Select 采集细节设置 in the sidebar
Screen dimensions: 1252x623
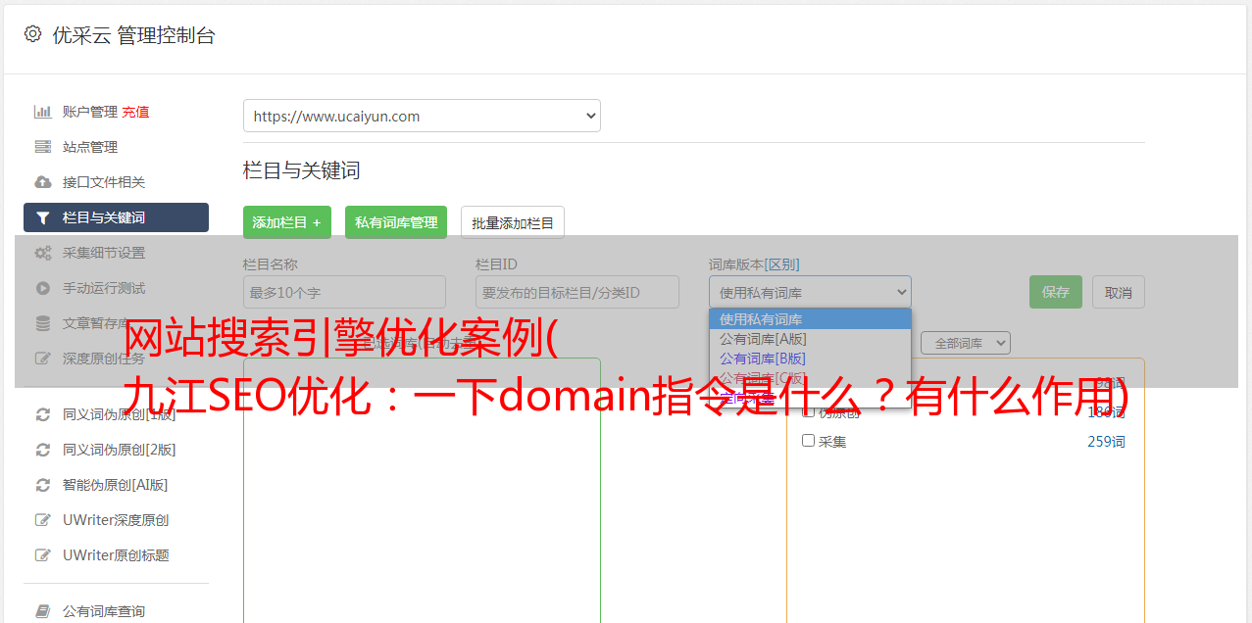click(x=104, y=253)
